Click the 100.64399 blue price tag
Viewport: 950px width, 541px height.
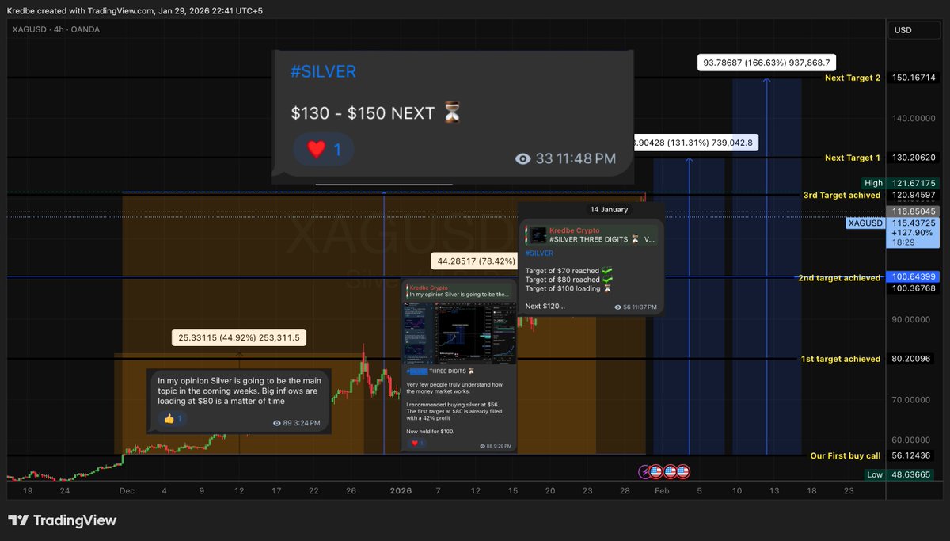click(x=914, y=276)
